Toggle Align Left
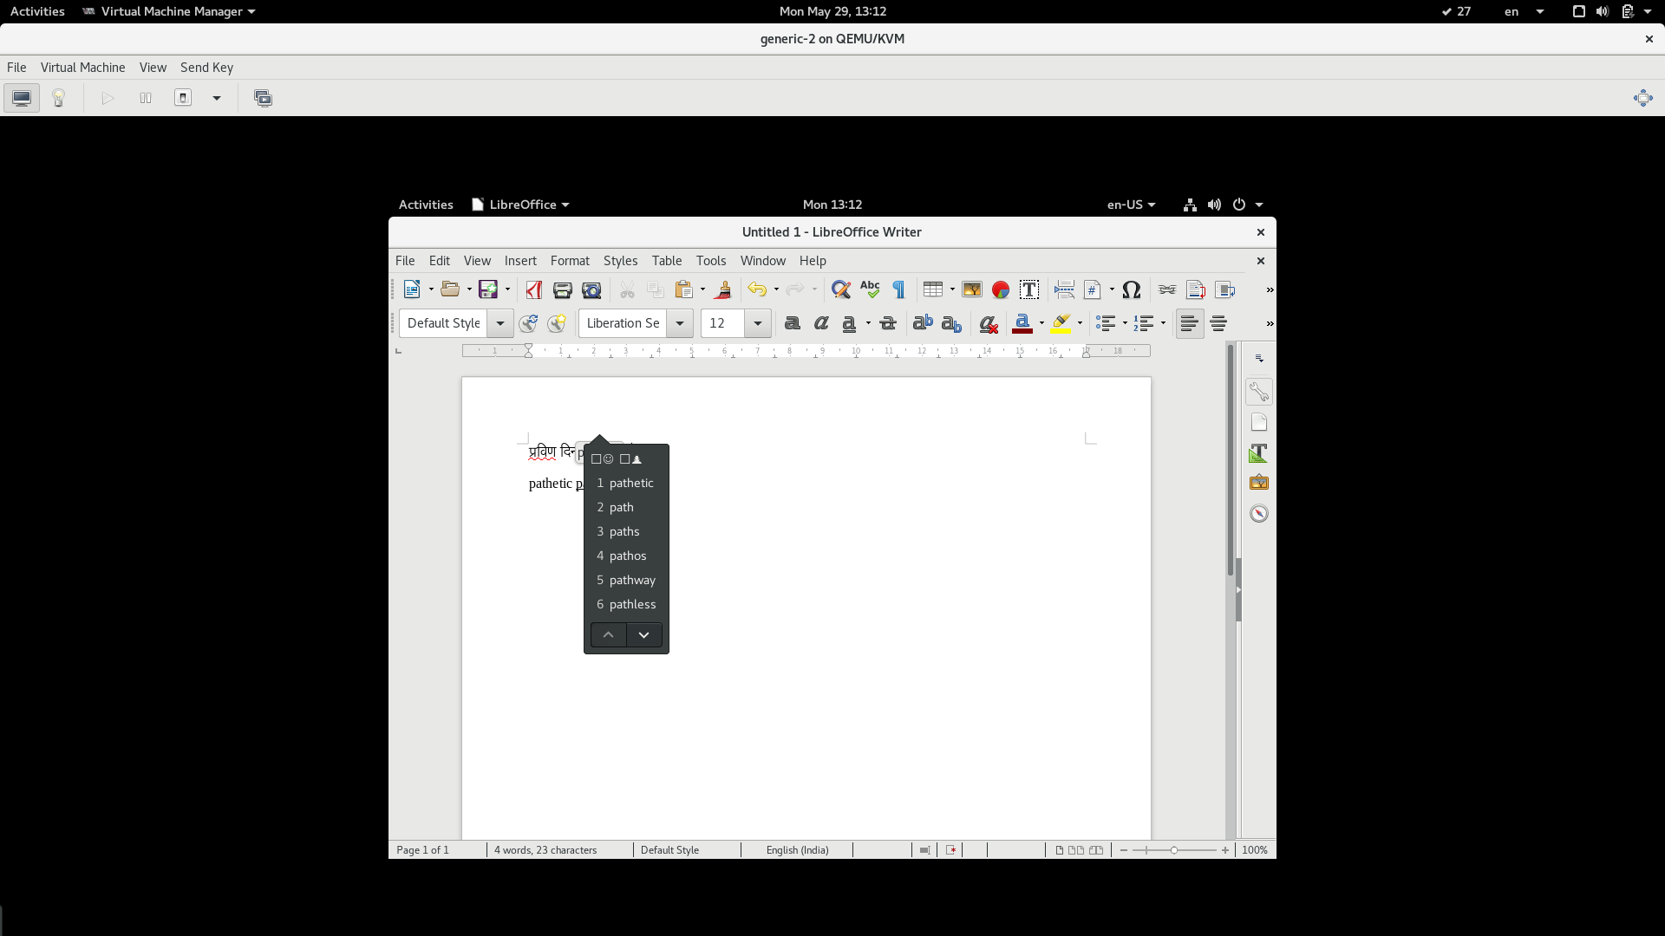The width and height of the screenshot is (1665, 936). 1190,323
